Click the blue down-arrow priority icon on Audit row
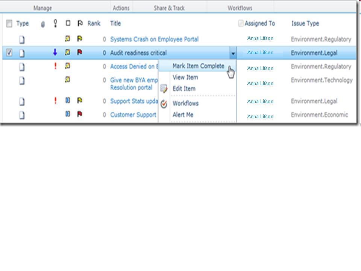The height and width of the screenshot is (271, 361). (55, 53)
